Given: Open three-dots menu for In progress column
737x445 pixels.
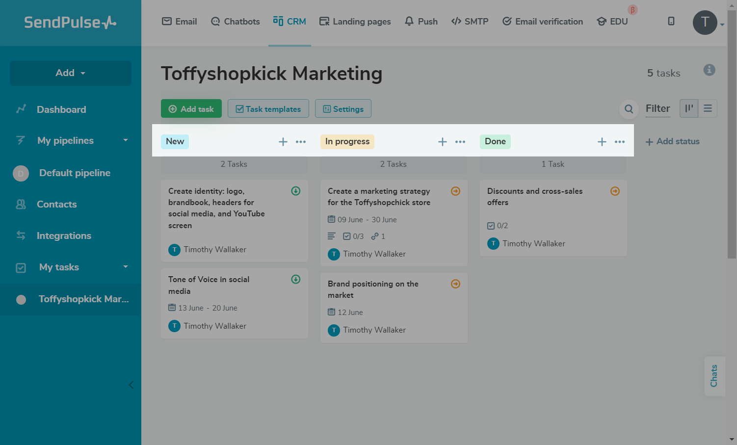Looking at the screenshot, I should (460, 142).
